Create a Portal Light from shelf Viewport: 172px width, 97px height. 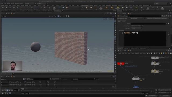pyautogui.click(x=136, y=8)
